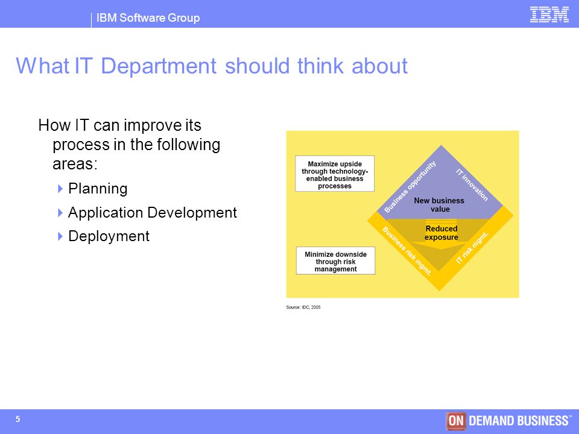
Task: Click 'IBM Software Group' header text
Action: (148, 17)
